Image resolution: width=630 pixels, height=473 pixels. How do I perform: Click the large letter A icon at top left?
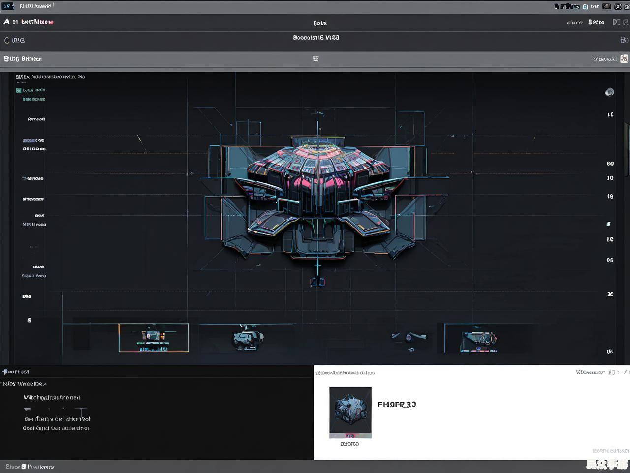tap(6, 22)
